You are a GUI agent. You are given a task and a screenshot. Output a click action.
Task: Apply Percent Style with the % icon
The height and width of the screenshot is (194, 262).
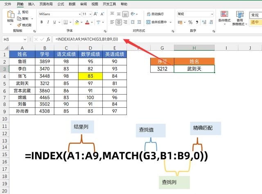[190, 22]
